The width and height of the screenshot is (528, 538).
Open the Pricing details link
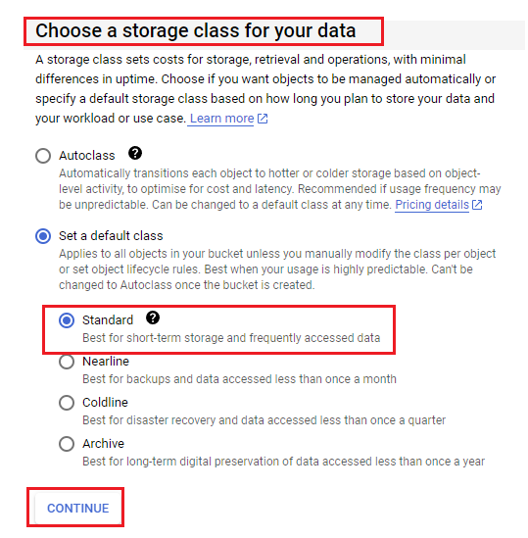click(432, 205)
